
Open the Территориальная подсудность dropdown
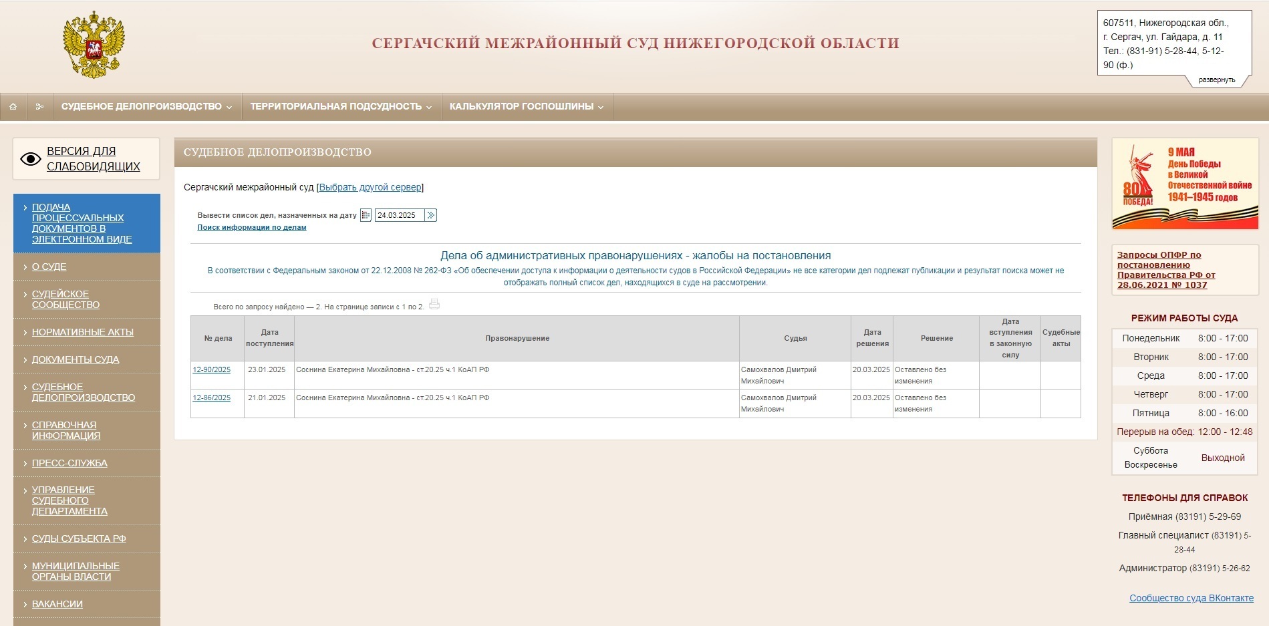[337, 106]
